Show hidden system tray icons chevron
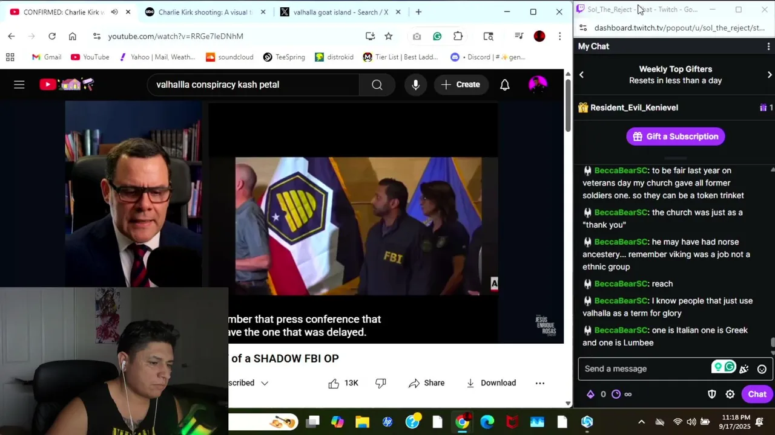The height and width of the screenshot is (435, 775). click(x=641, y=422)
